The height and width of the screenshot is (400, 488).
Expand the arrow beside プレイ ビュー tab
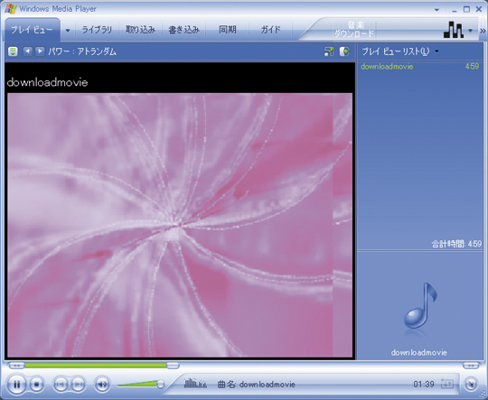click(68, 31)
